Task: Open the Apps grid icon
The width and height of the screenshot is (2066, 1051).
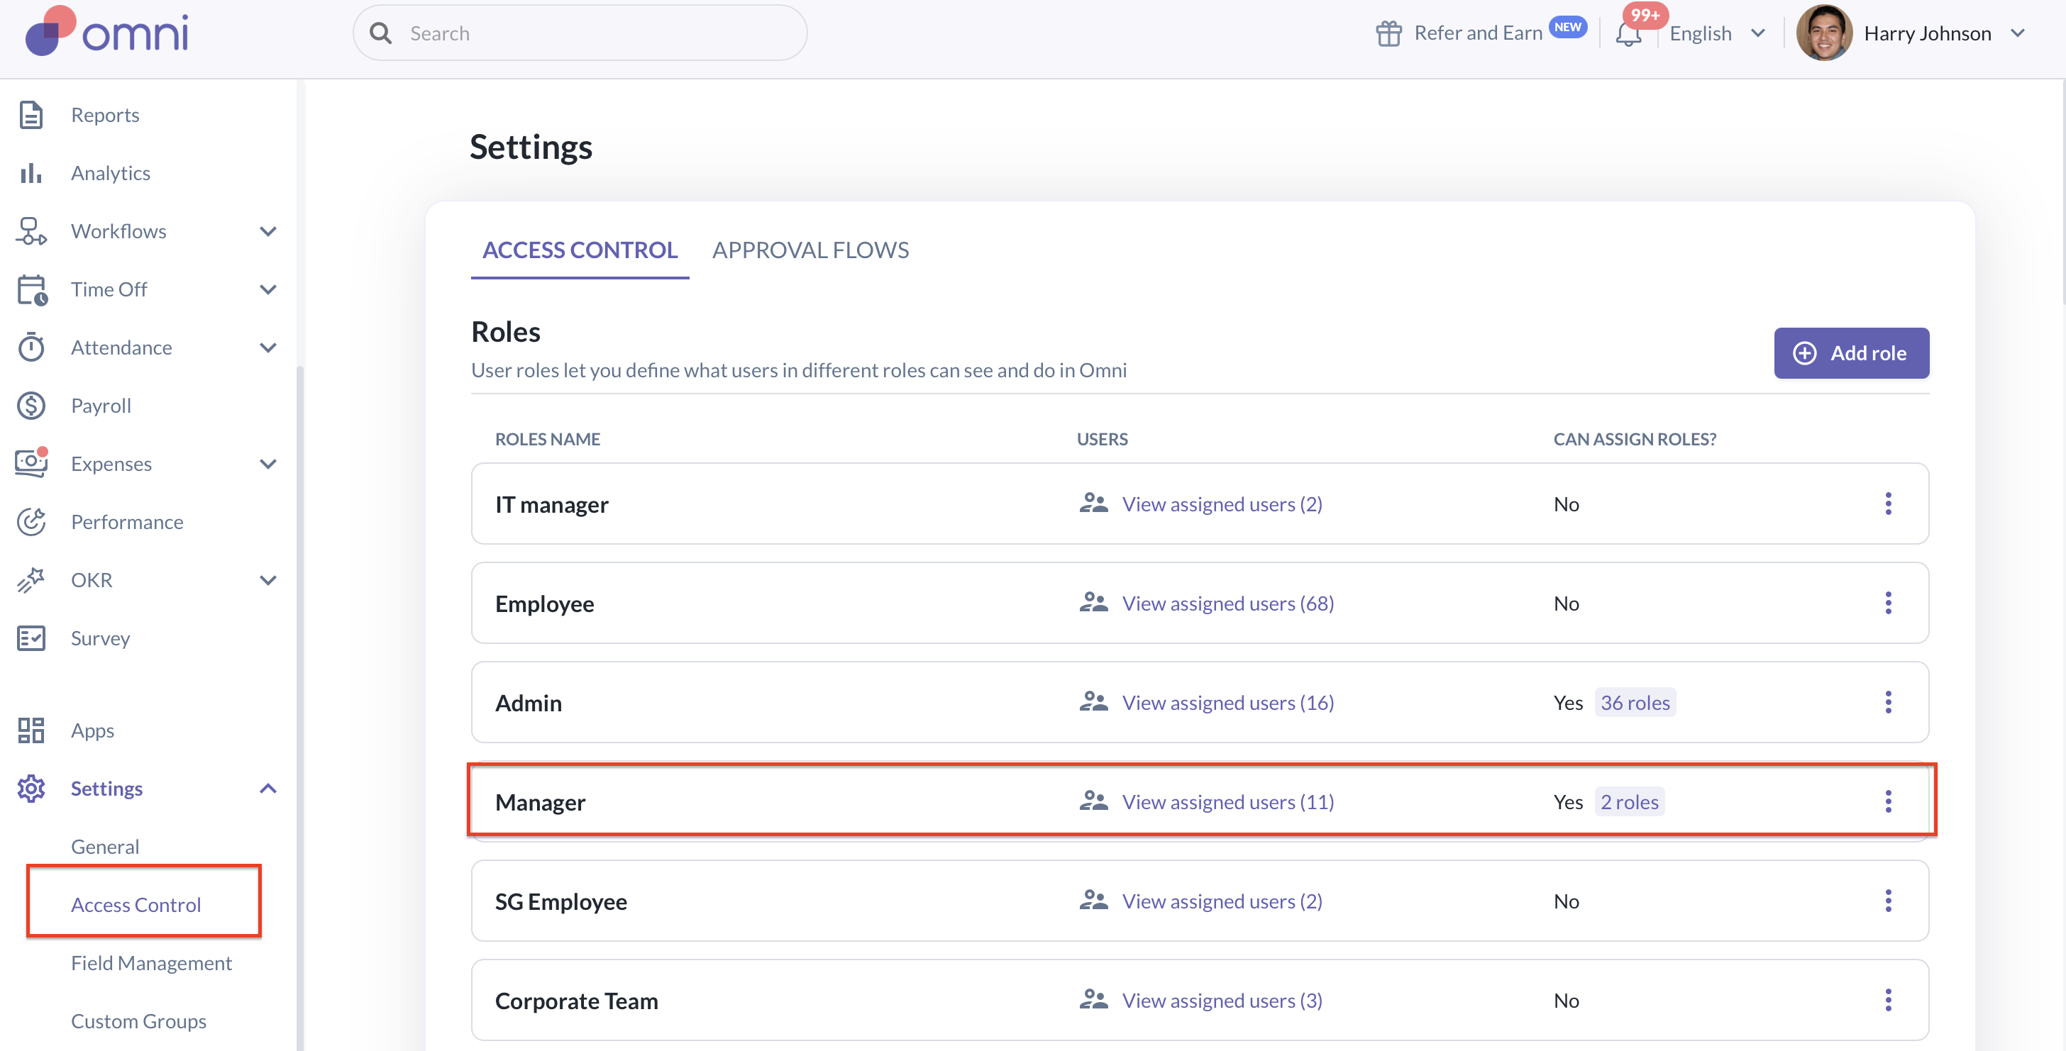Action: point(31,730)
